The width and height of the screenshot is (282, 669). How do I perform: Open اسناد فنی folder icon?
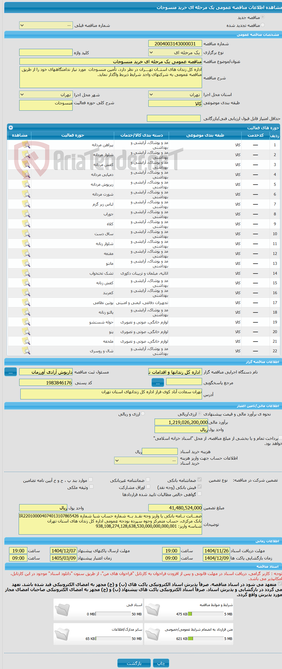pos(62,610)
